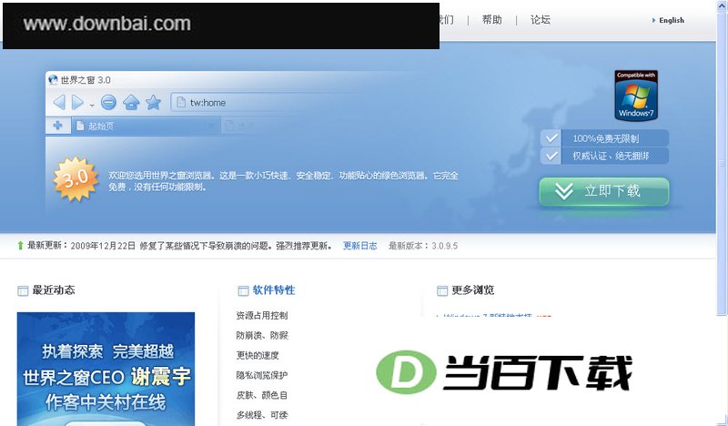Click the Windows 7 compatible badge
This screenshot has height=426, width=728.
636,96
